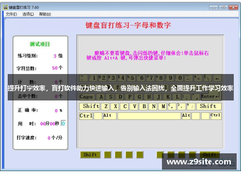Click the blank key between Ctrl and Alt
241x174 pixels.
pos(98,116)
